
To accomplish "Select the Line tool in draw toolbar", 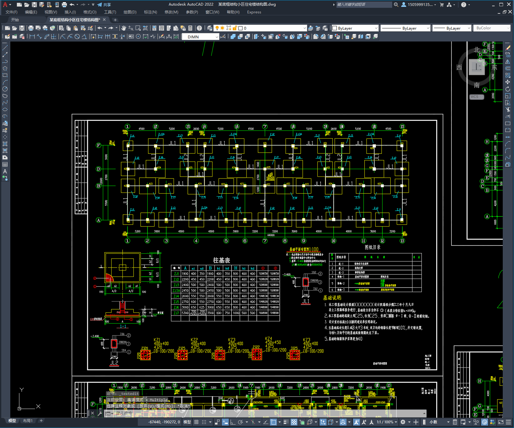I will pyautogui.click(x=5, y=48).
